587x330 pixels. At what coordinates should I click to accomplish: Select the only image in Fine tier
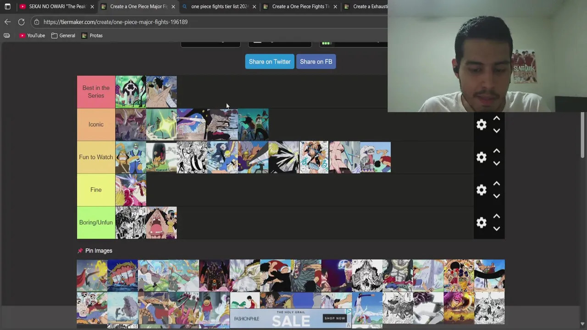click(131, 190)
